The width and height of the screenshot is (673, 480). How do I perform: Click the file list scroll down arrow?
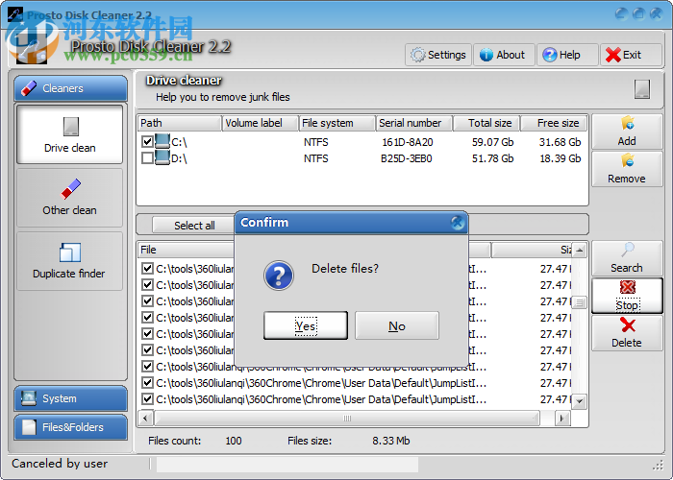[x=579, y=401]
